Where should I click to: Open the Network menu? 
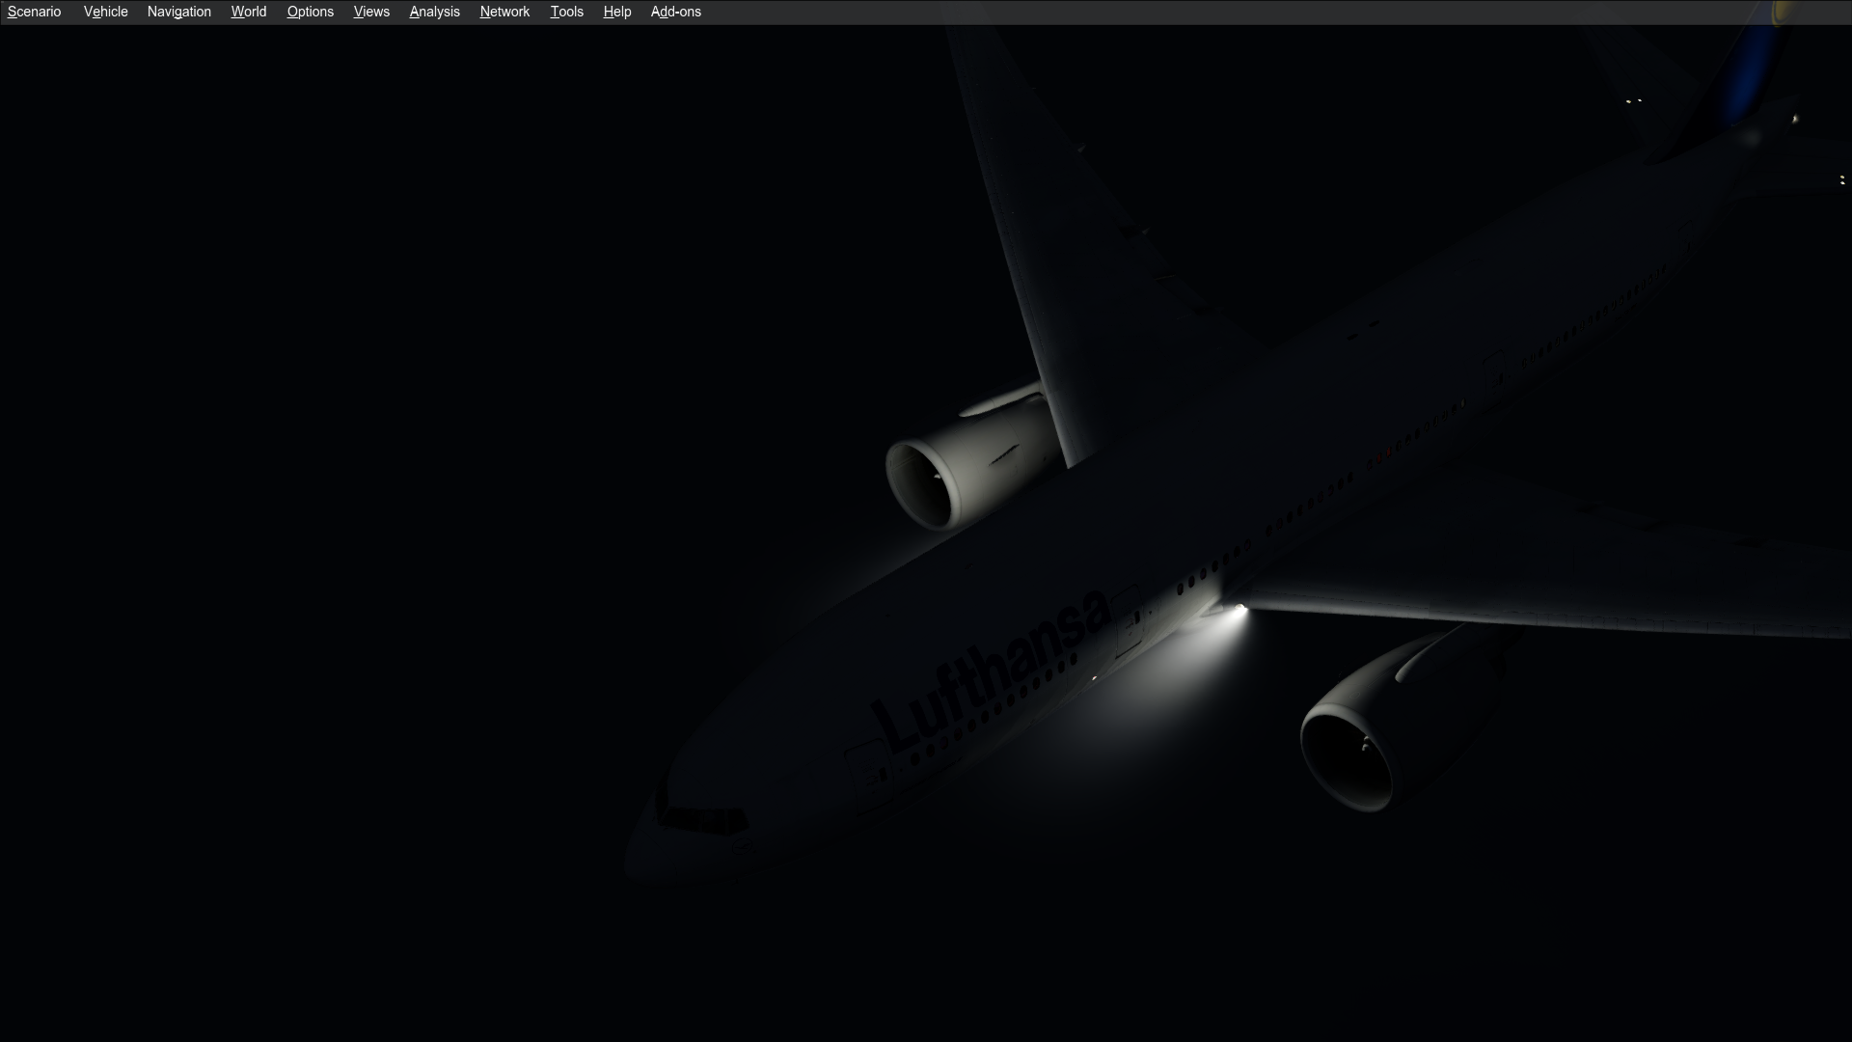pos(504,12)
